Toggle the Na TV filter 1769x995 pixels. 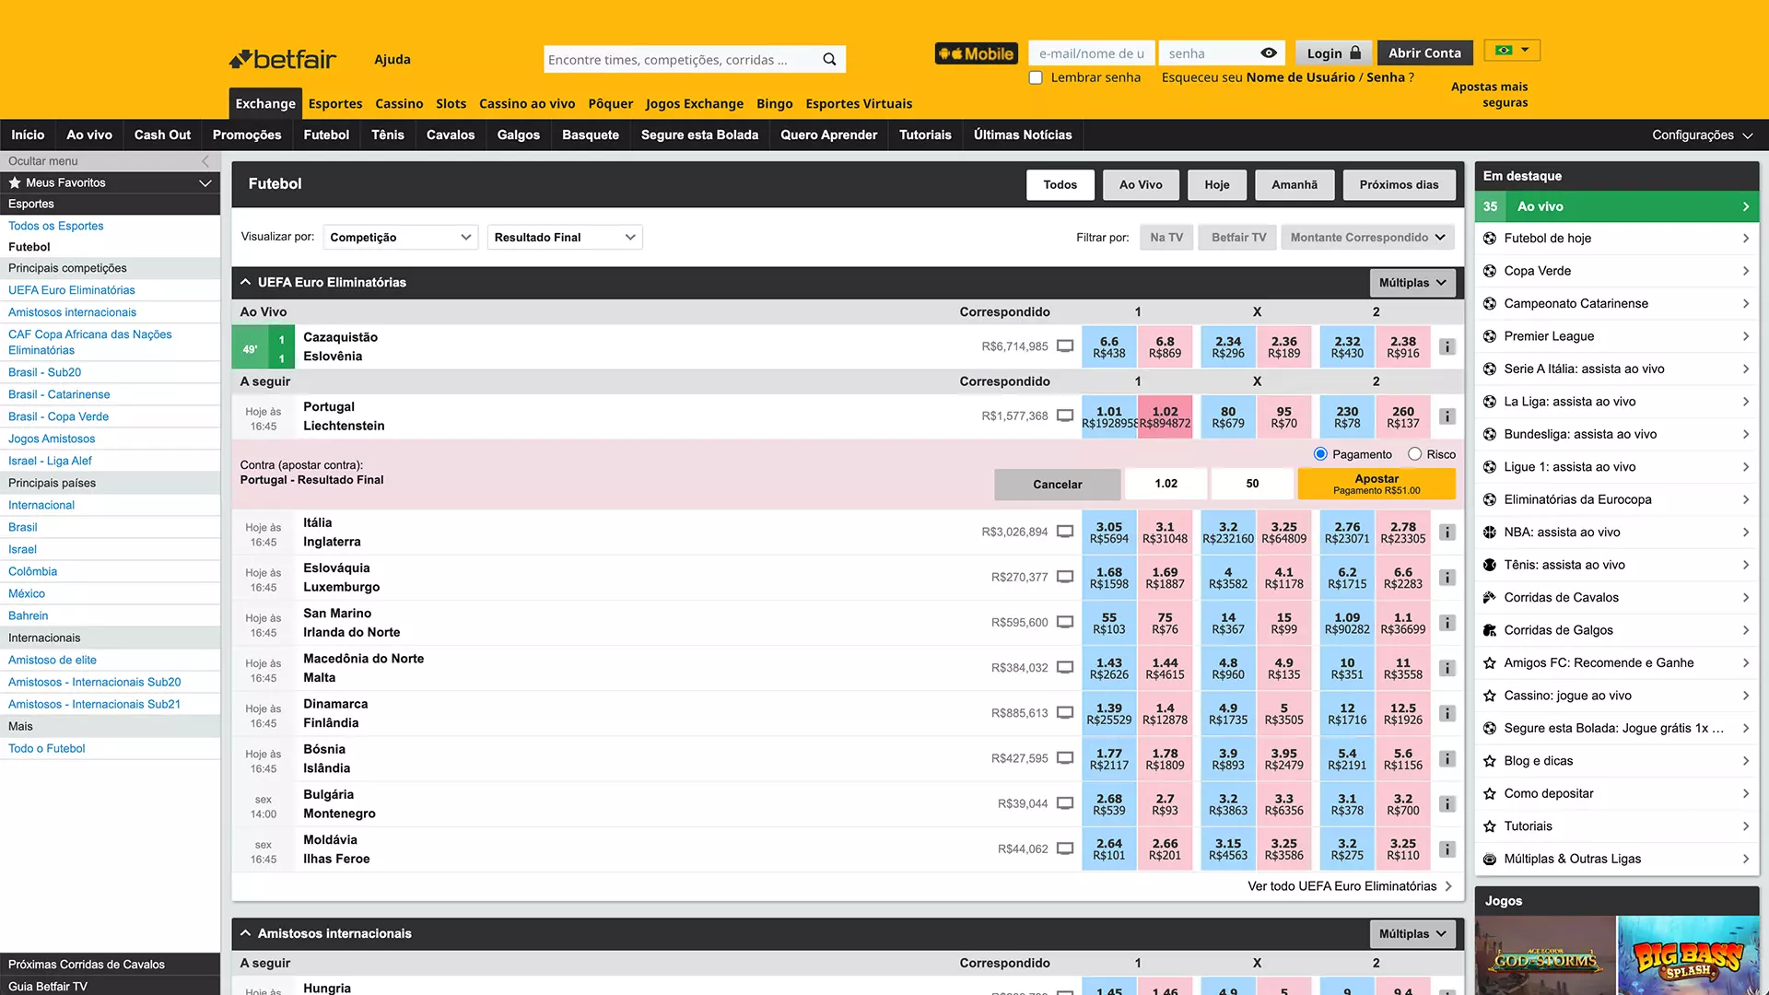[1166, 238]
